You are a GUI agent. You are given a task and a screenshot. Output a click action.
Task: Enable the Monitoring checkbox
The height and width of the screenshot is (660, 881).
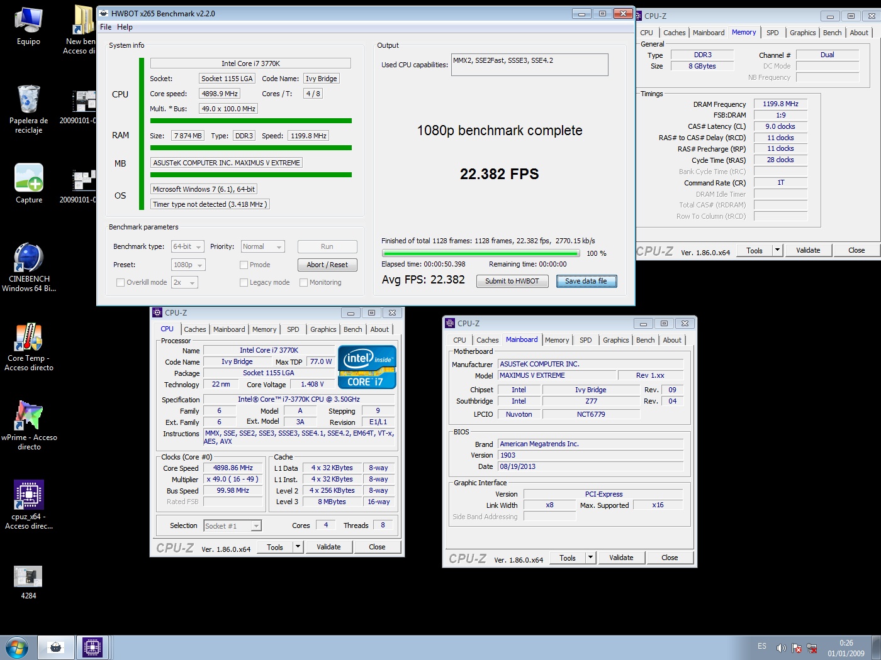click(x=303, y=283)
